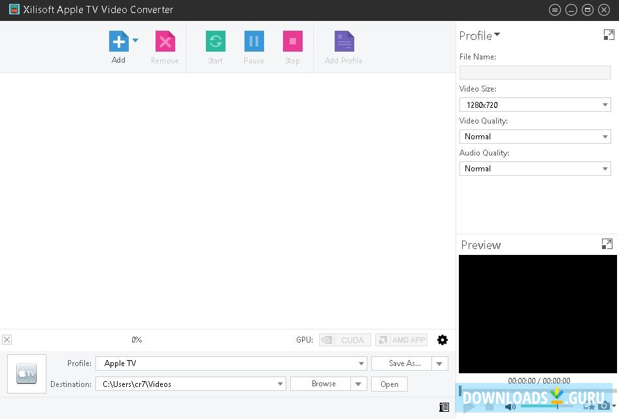Click the File Name input field
Screen dimensions: 619x419
[x=535, y=72]
